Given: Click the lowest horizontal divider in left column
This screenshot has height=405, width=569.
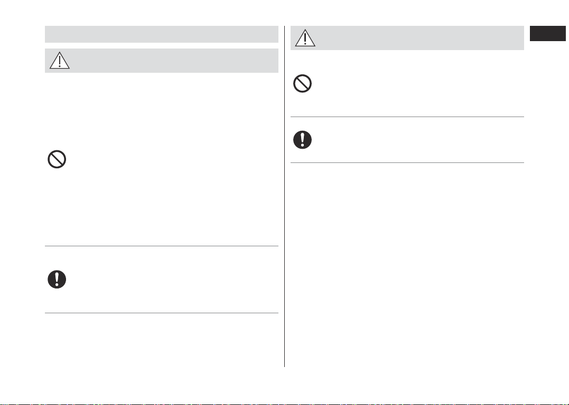Looking at the screenshot, I should click(162, 313).
